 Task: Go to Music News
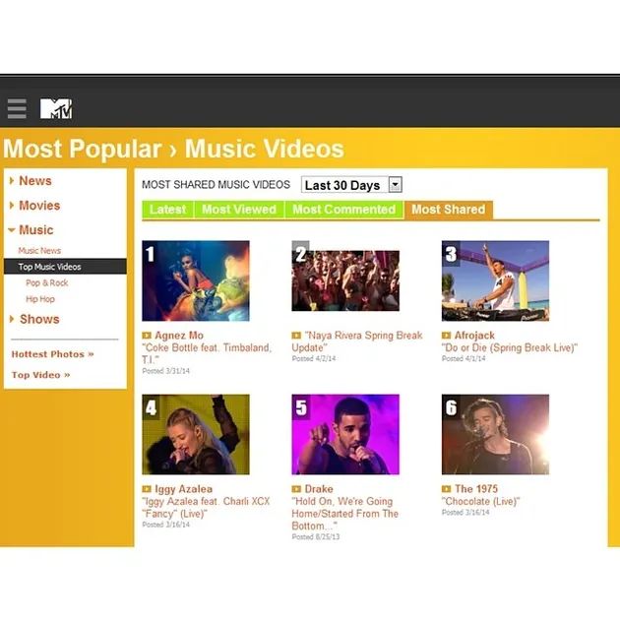coord(39,250)
